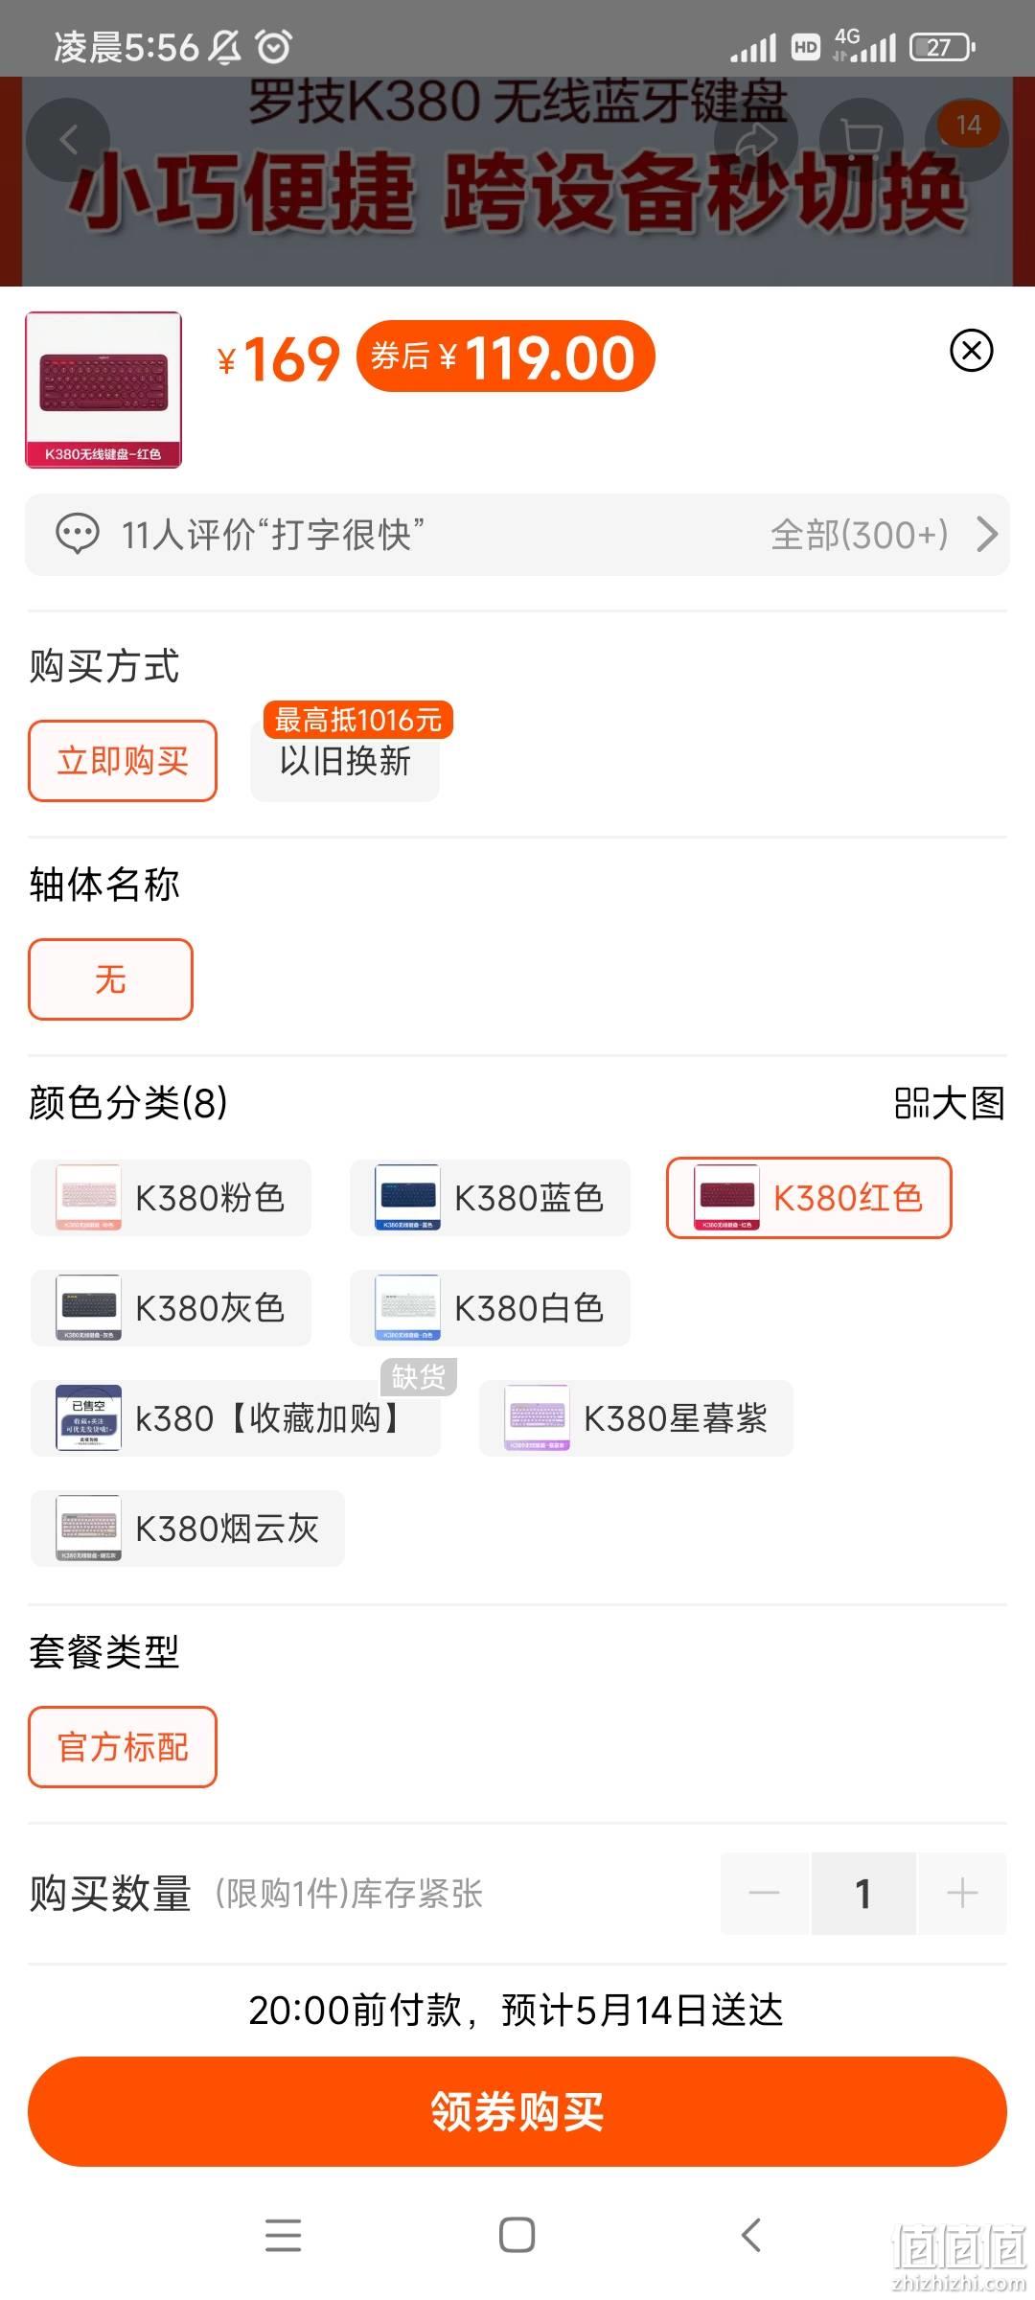
Task: Tap the share arrow icon
Action: coord(756,140)
